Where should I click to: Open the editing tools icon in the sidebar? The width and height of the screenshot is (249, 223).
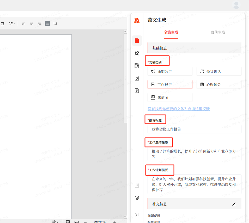click(x=137, y=53)
